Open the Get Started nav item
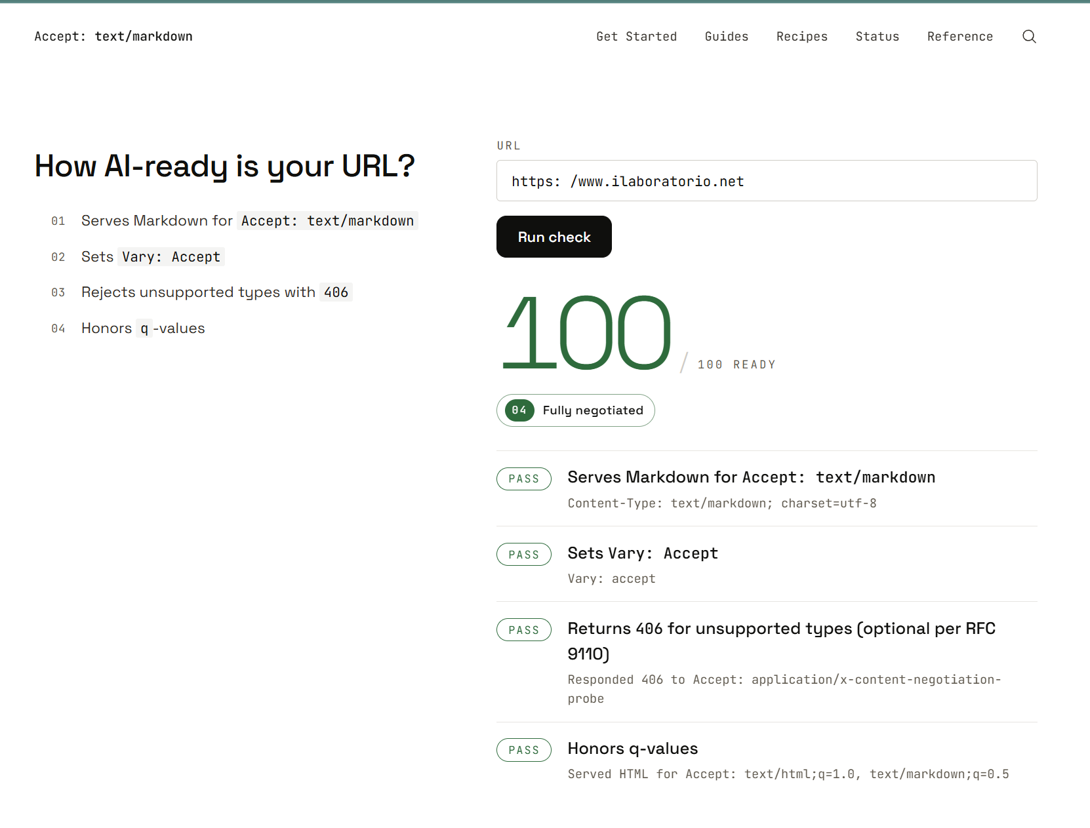 (x=636, y=37)
